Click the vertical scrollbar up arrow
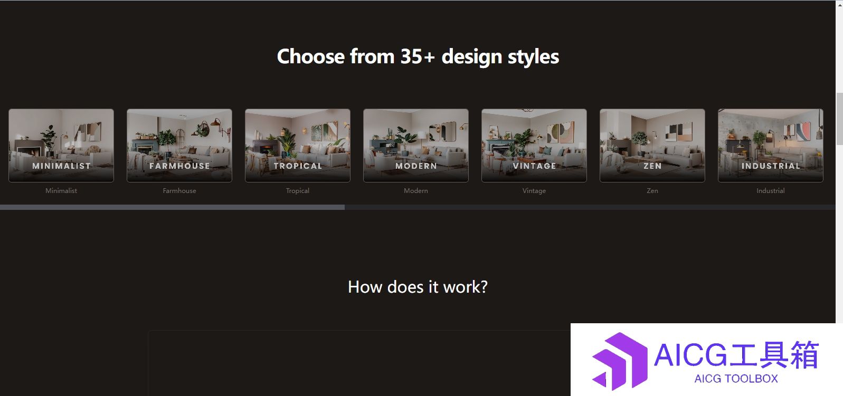 [839, 5]
